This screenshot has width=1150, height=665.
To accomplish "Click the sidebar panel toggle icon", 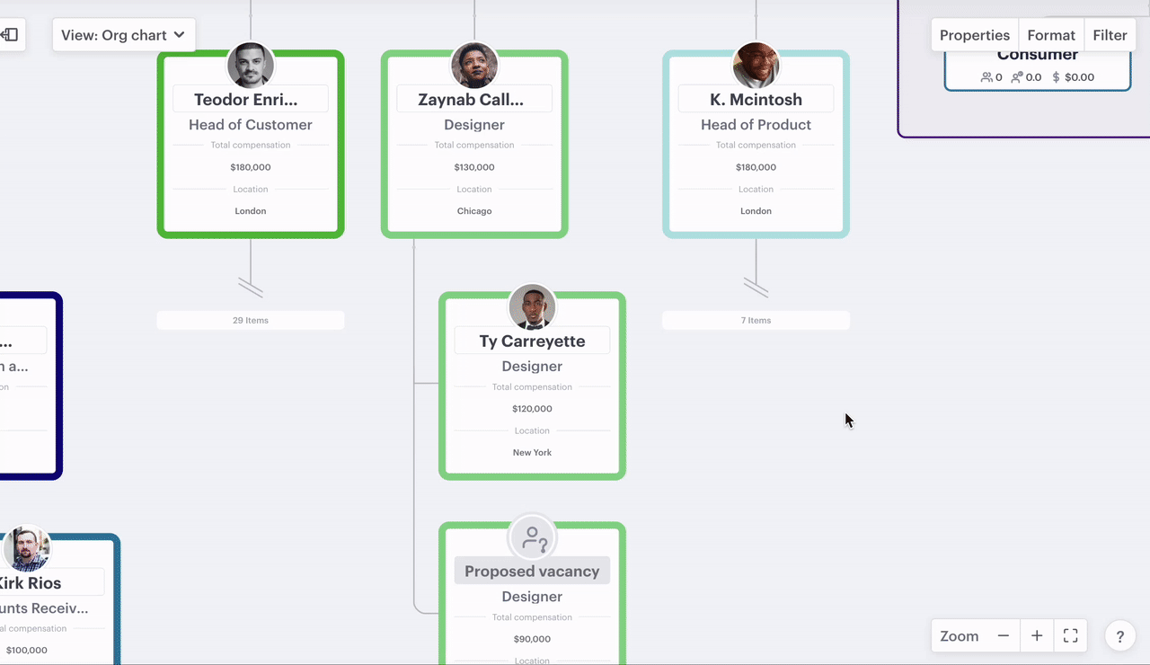I will [x=10, y=35].
